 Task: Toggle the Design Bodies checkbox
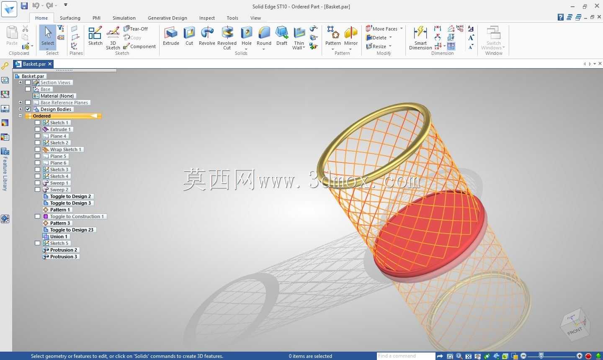[28, 109]
